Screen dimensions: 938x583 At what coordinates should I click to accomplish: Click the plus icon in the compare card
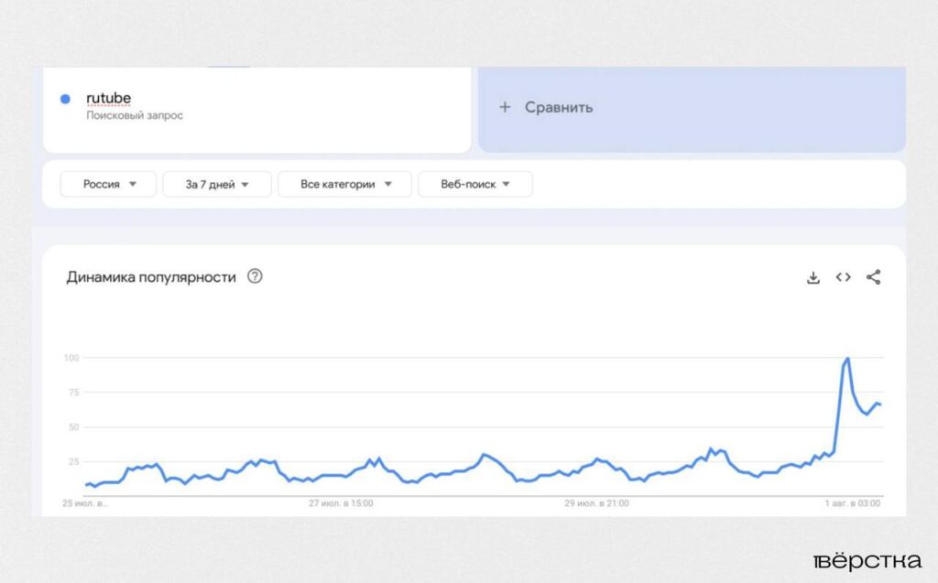click(x=505, y=107)
